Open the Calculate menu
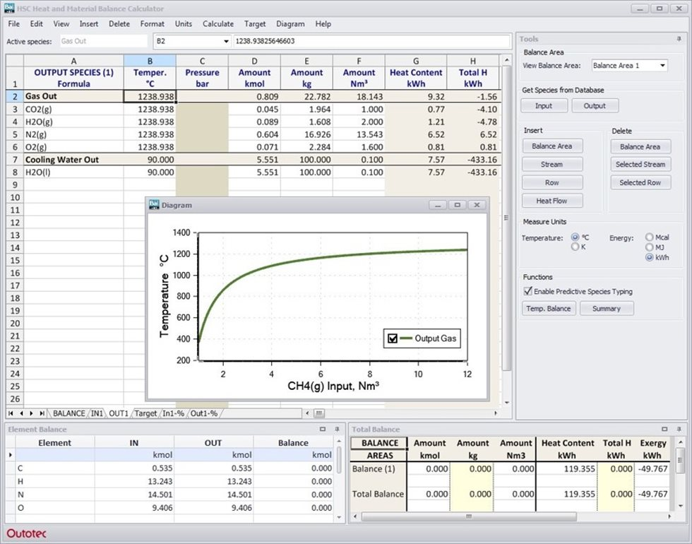Viewport: 692px width, 544px height. (x=217, y=23)
